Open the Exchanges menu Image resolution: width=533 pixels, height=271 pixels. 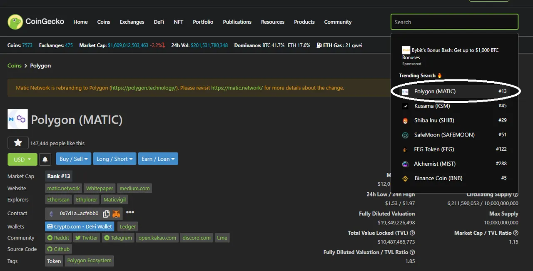point(132,22)
